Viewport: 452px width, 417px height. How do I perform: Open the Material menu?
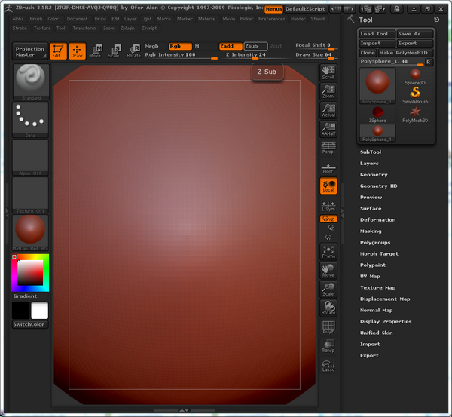point(206,19)
